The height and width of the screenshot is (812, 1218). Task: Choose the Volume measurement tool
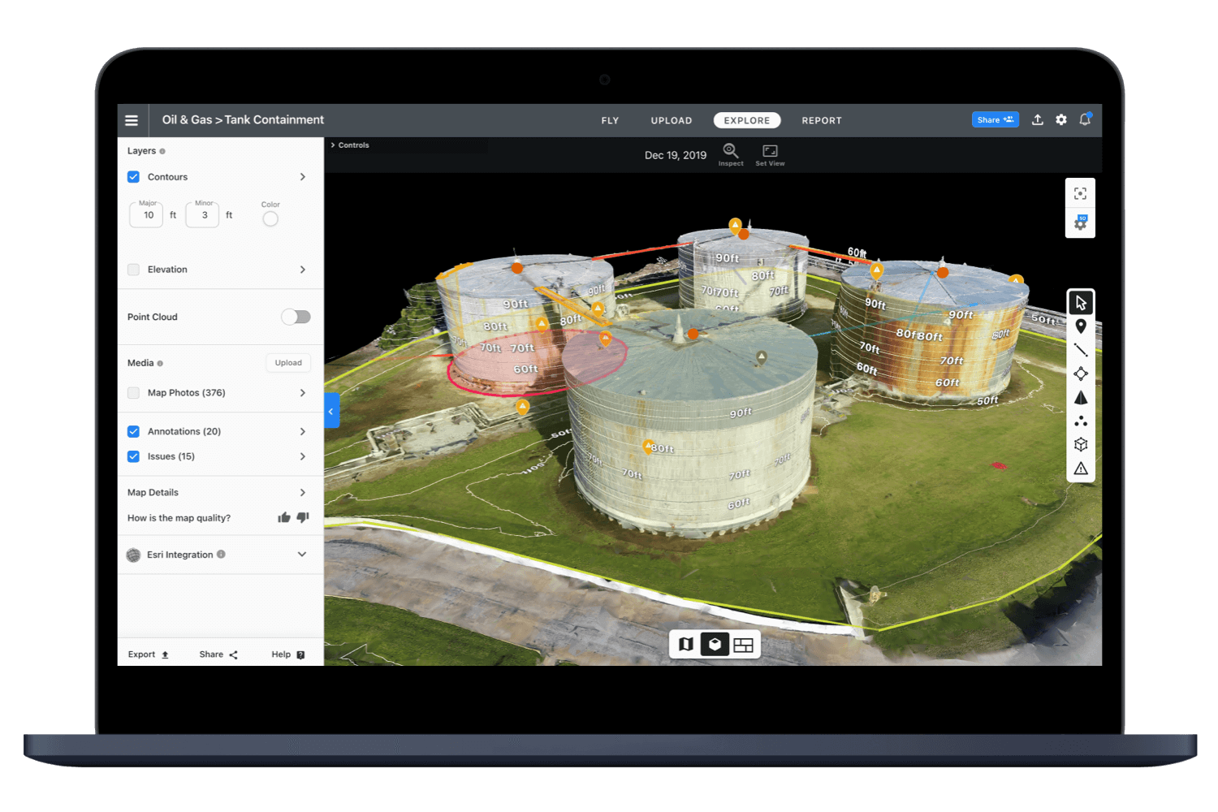pyautogui.click(x=1081, y=397)
